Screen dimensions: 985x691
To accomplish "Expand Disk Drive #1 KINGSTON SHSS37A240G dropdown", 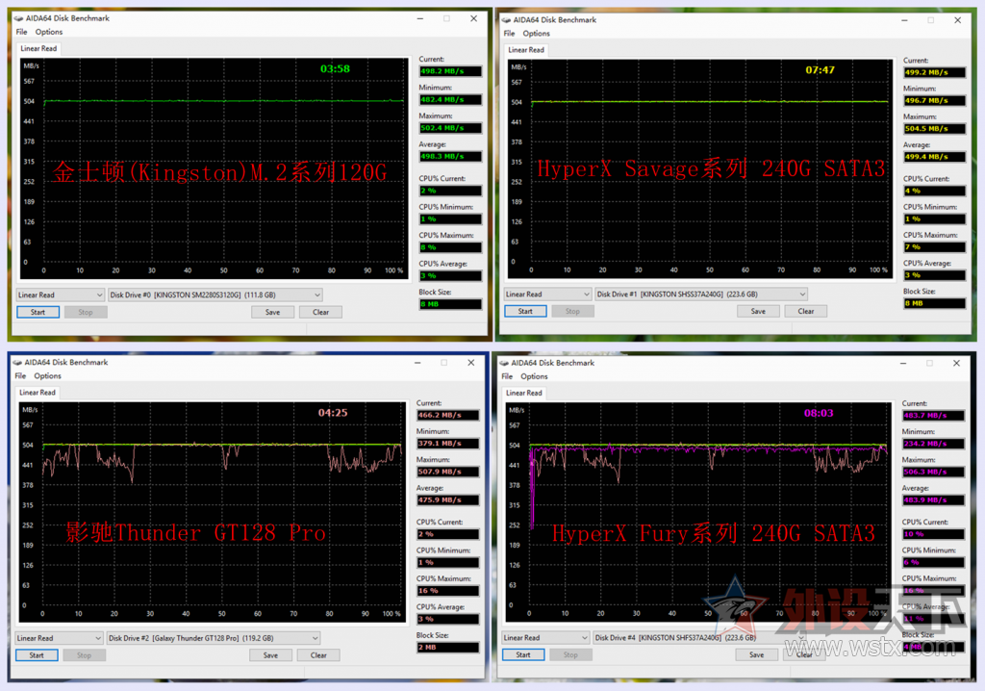I will [x=701, y=294].
